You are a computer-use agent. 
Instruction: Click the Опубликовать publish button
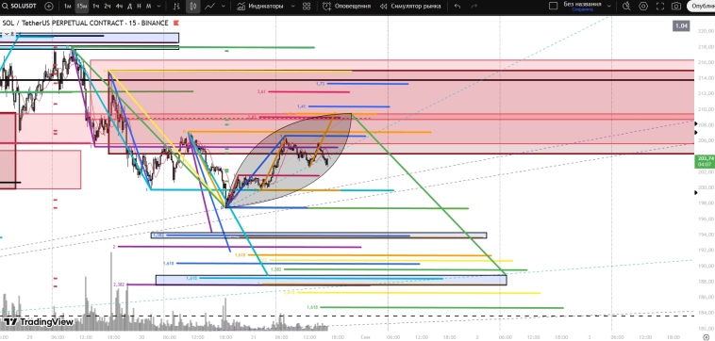pos(701,6)
